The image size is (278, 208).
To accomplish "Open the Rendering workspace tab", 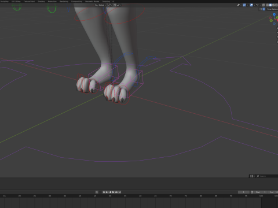I will click(x=64, y=1).
